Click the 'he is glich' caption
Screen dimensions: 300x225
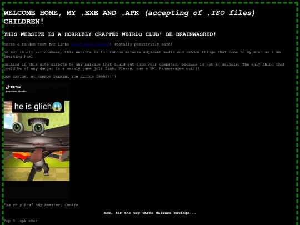pos(38,107)
